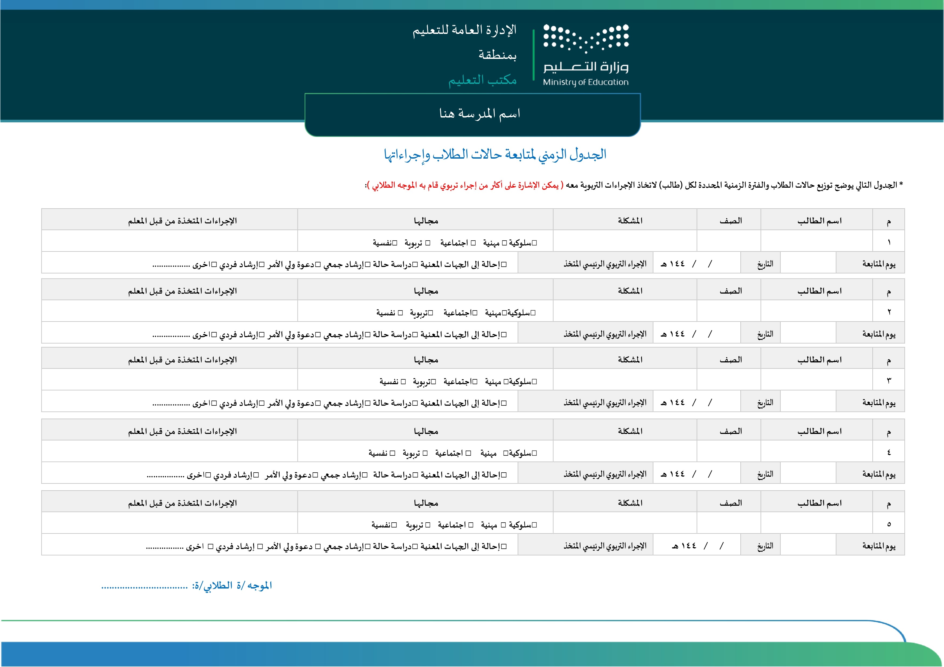Tick the نفسية checkbox in row 5
This screenshot has height=667, width=944.
[x=394, y=525]
